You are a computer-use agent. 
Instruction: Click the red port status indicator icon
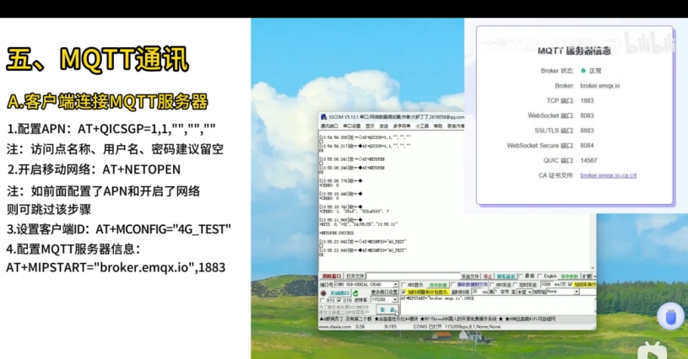pyautogui.click(x=323, y=293)
